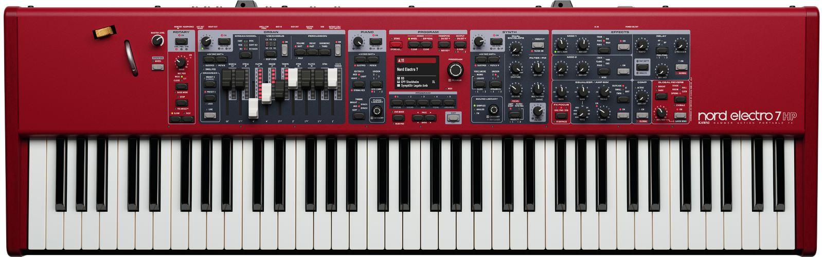Push the Assign Wheel button

pos(414,44)
